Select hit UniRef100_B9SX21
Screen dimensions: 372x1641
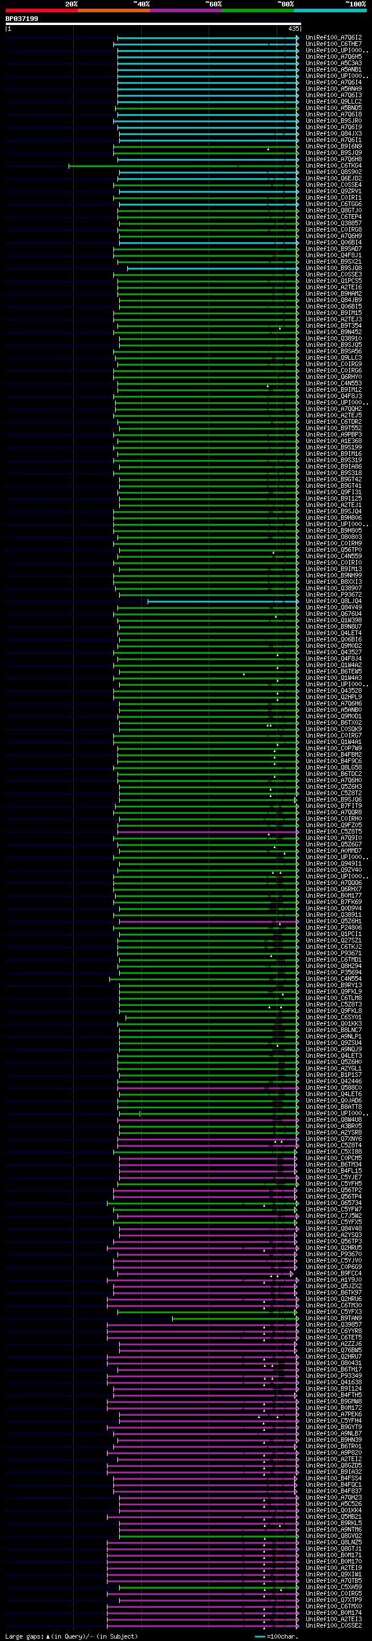(334, 262)
